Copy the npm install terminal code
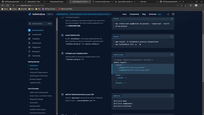 tap(171, 37)
